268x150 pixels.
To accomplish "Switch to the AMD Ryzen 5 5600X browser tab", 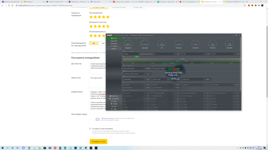I will [x=234, y=2].
